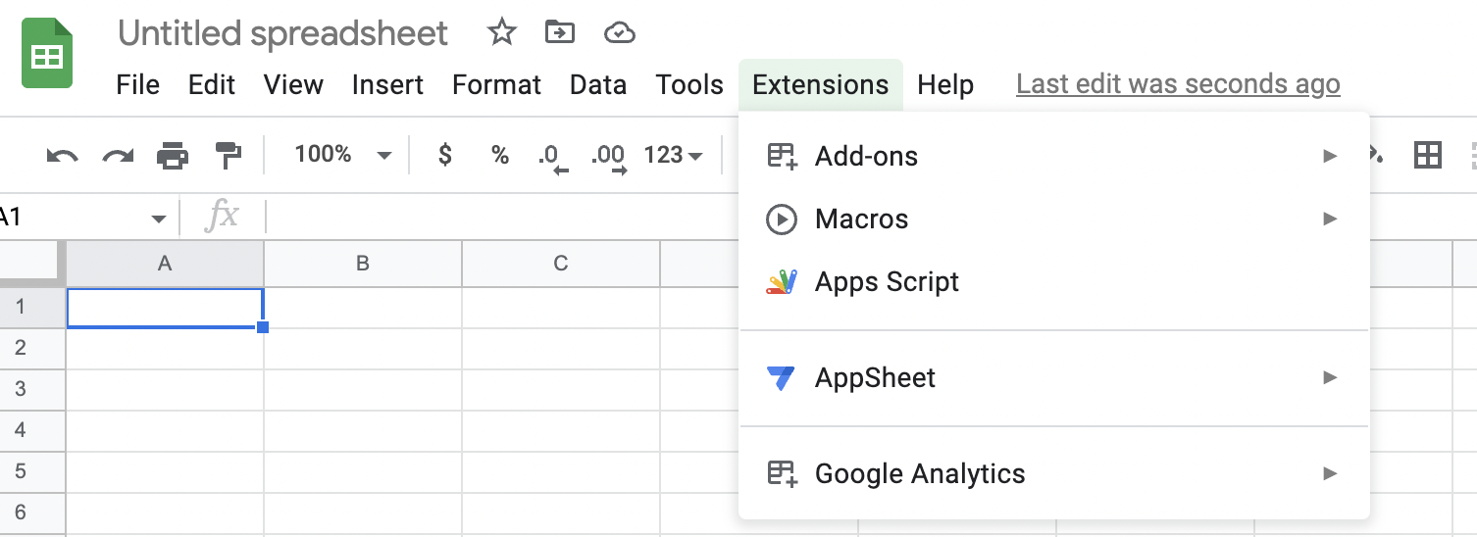This screenshot has width=1477, height=537.
Task: Select row 6 header
Action: [x=31, y=513]
